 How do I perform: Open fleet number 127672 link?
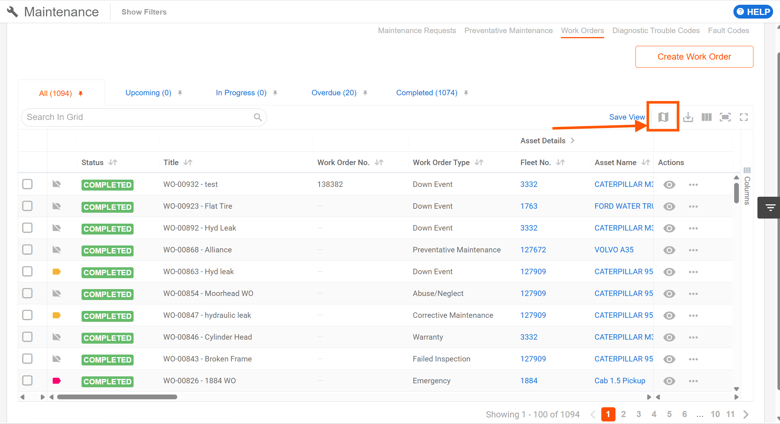[533, 250]
